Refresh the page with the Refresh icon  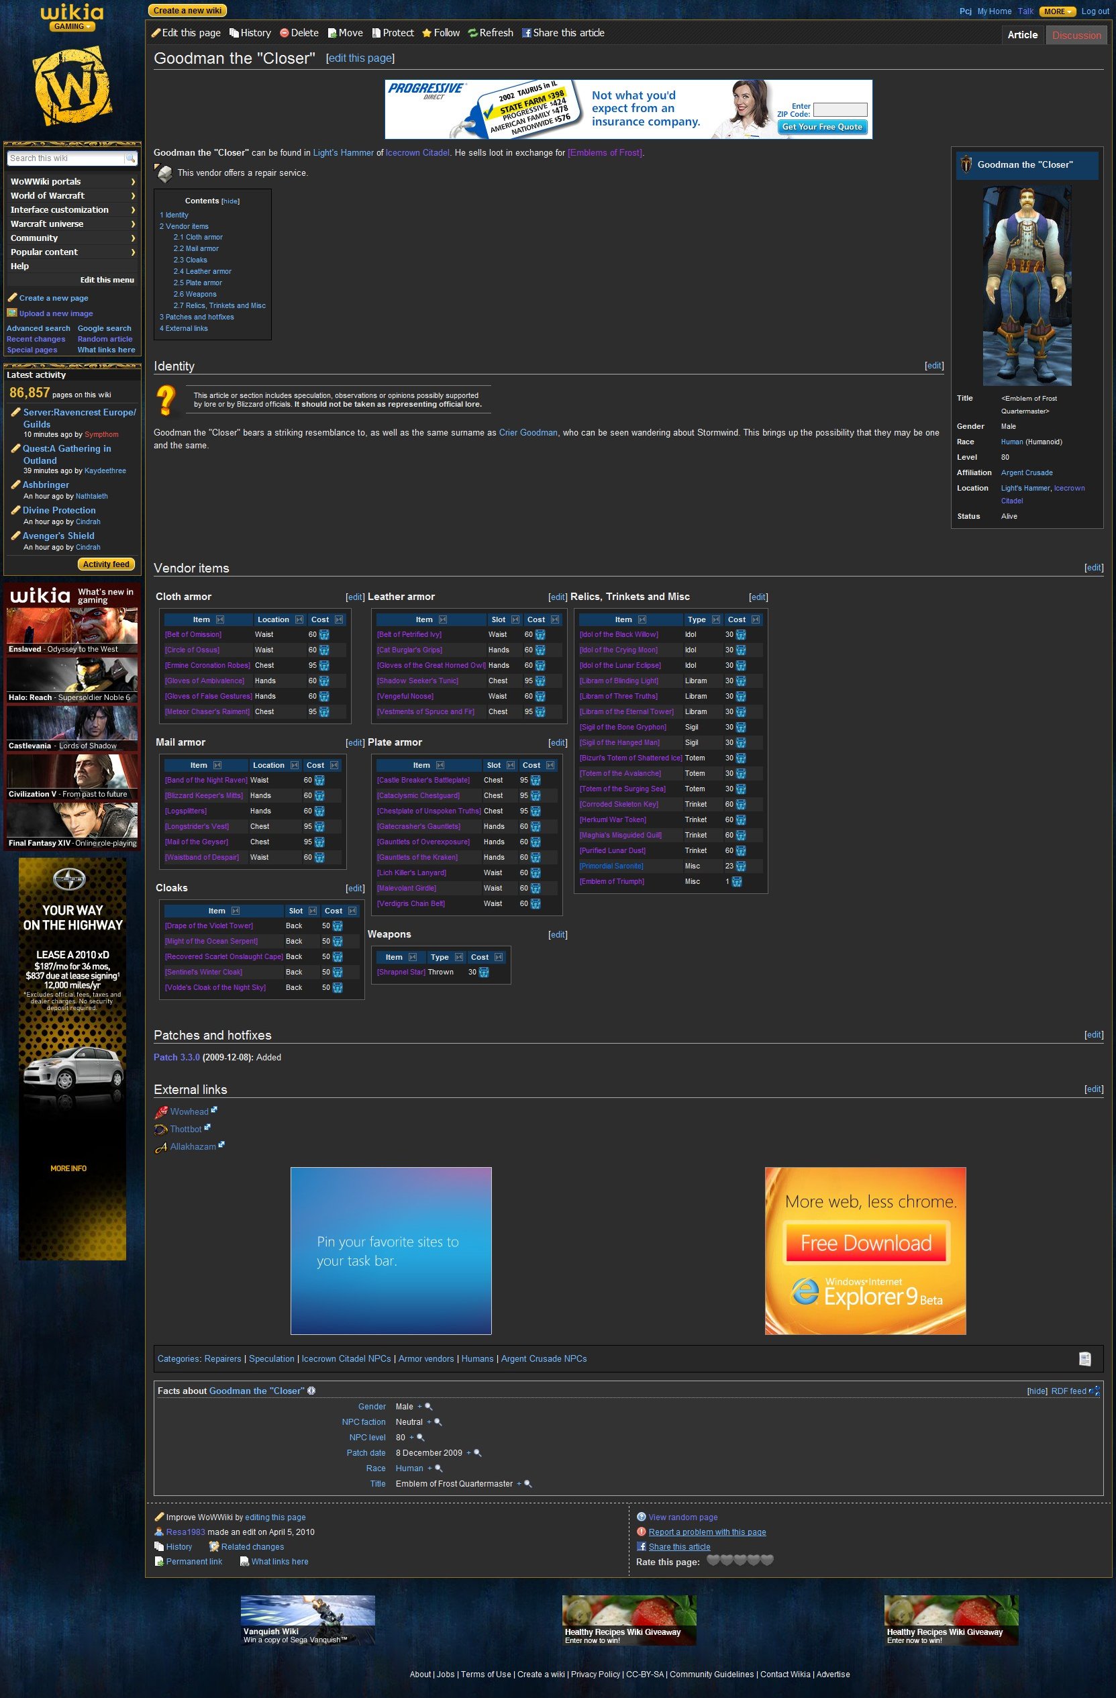click(x=472, y=33)
